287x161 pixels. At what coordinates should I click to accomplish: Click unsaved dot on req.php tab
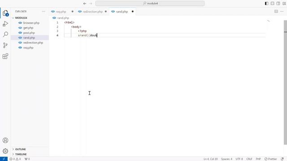point(73,12)
